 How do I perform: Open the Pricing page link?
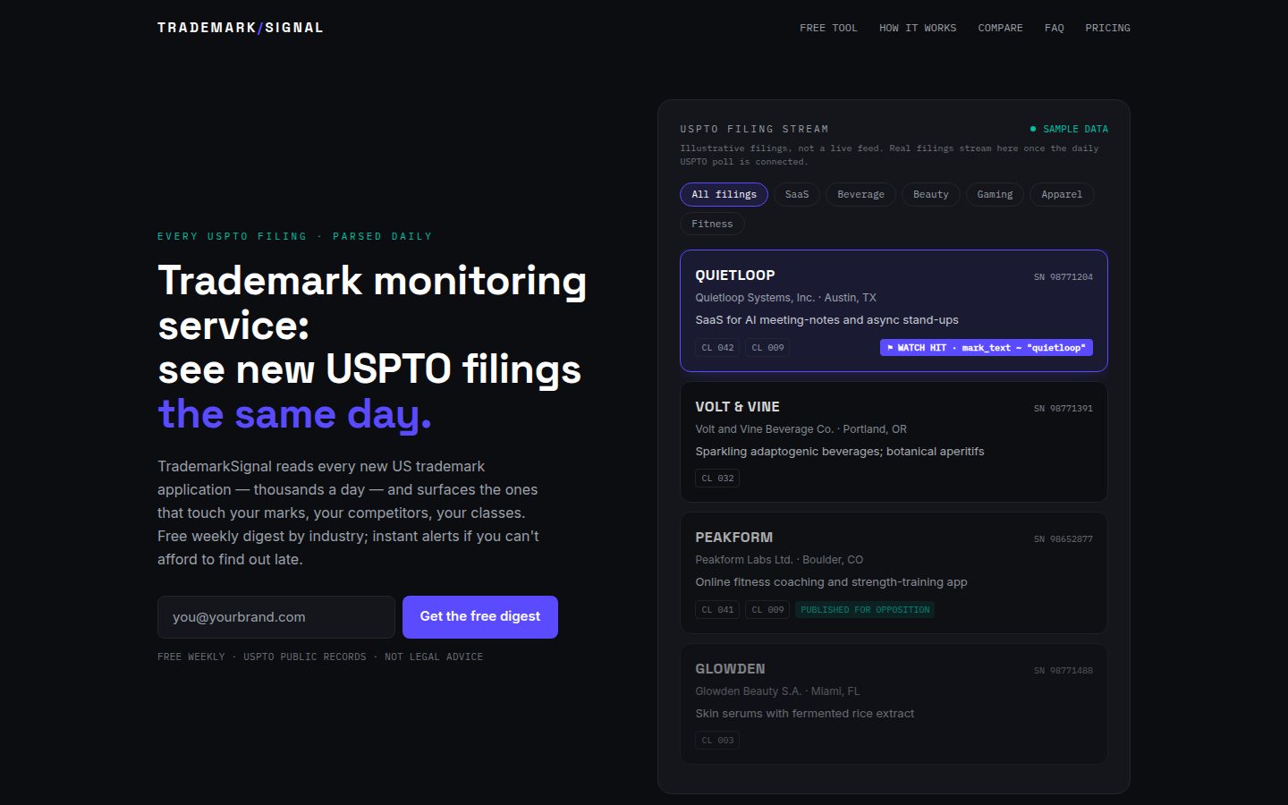tap(1107, 28)
